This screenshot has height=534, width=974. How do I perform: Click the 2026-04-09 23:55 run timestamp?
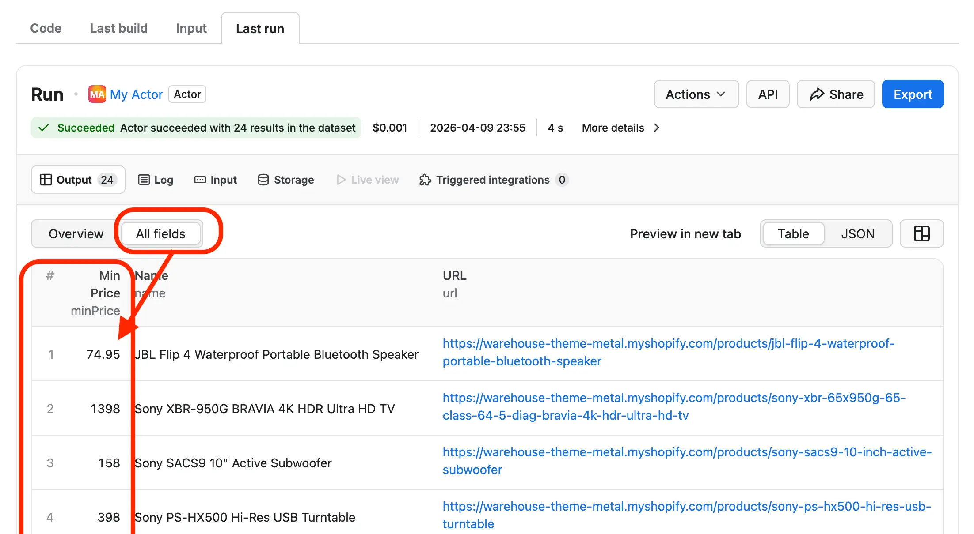coord(478,128)
